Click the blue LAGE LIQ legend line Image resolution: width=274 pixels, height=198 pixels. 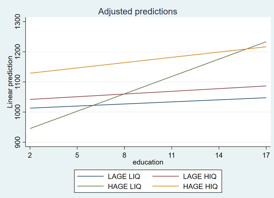click(x=90, y=177)
